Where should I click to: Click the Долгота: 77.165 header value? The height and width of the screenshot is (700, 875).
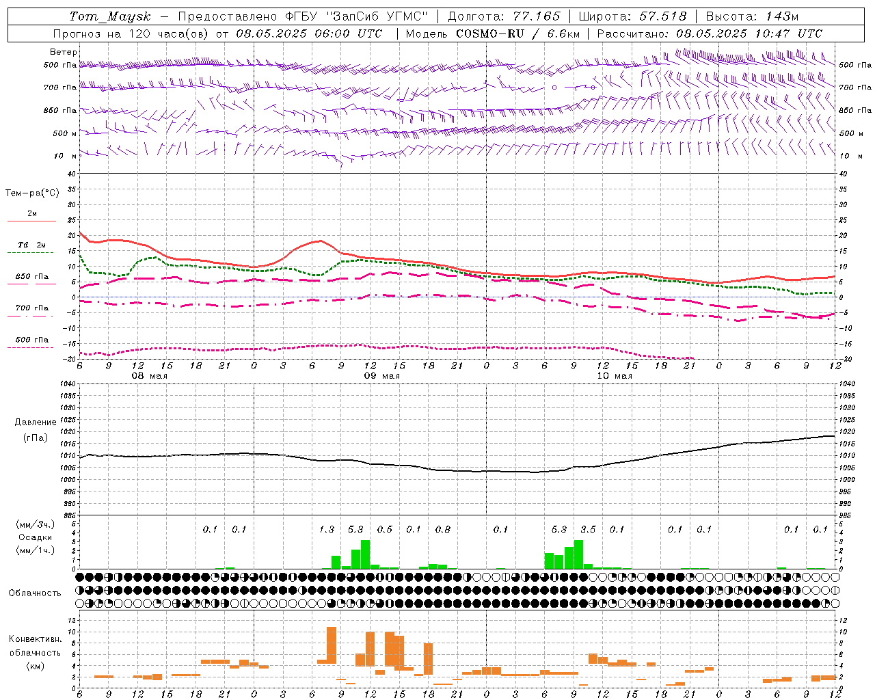[503, 16]
